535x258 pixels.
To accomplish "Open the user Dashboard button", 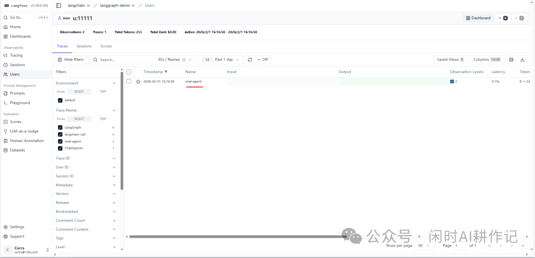I will point(479,18).
